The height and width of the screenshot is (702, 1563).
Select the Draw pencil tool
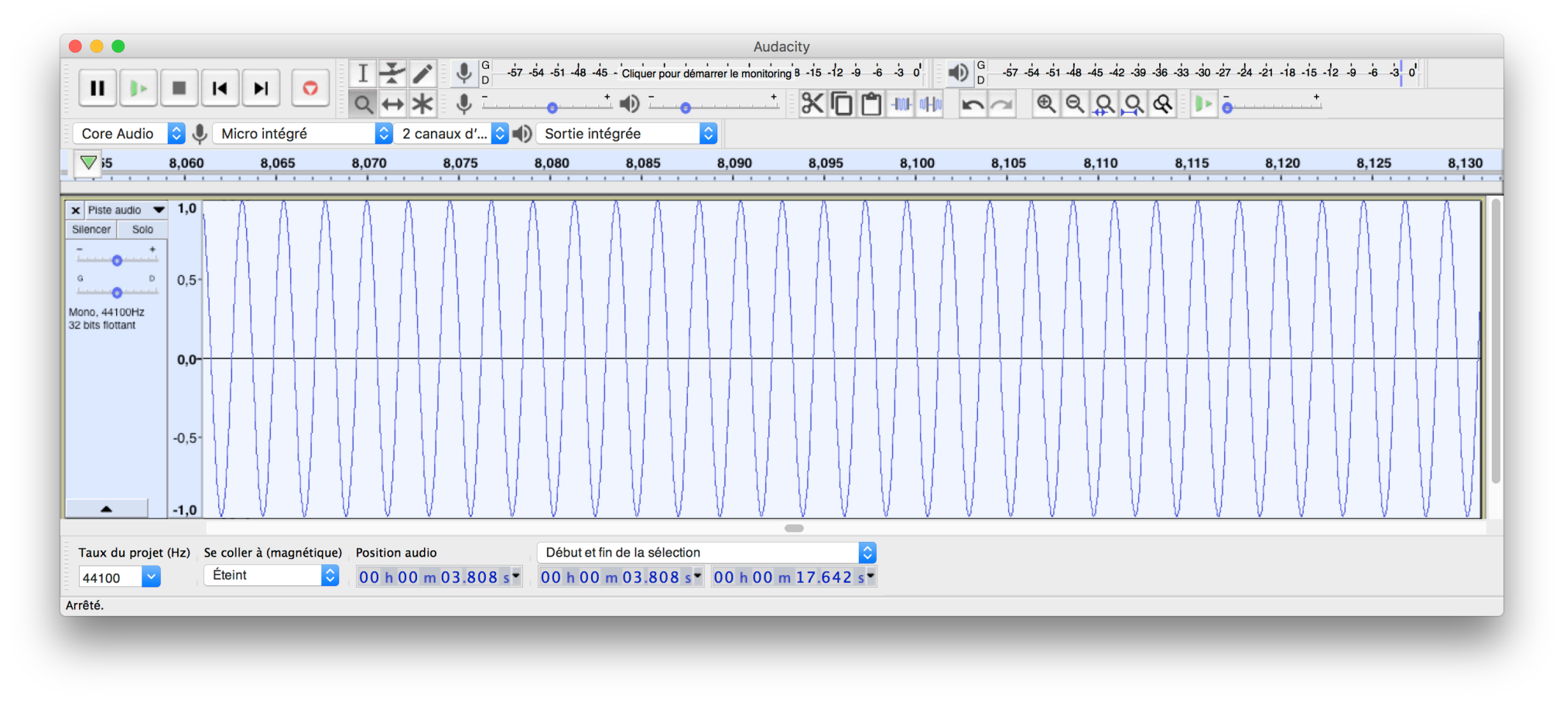[x=422, y=73]
